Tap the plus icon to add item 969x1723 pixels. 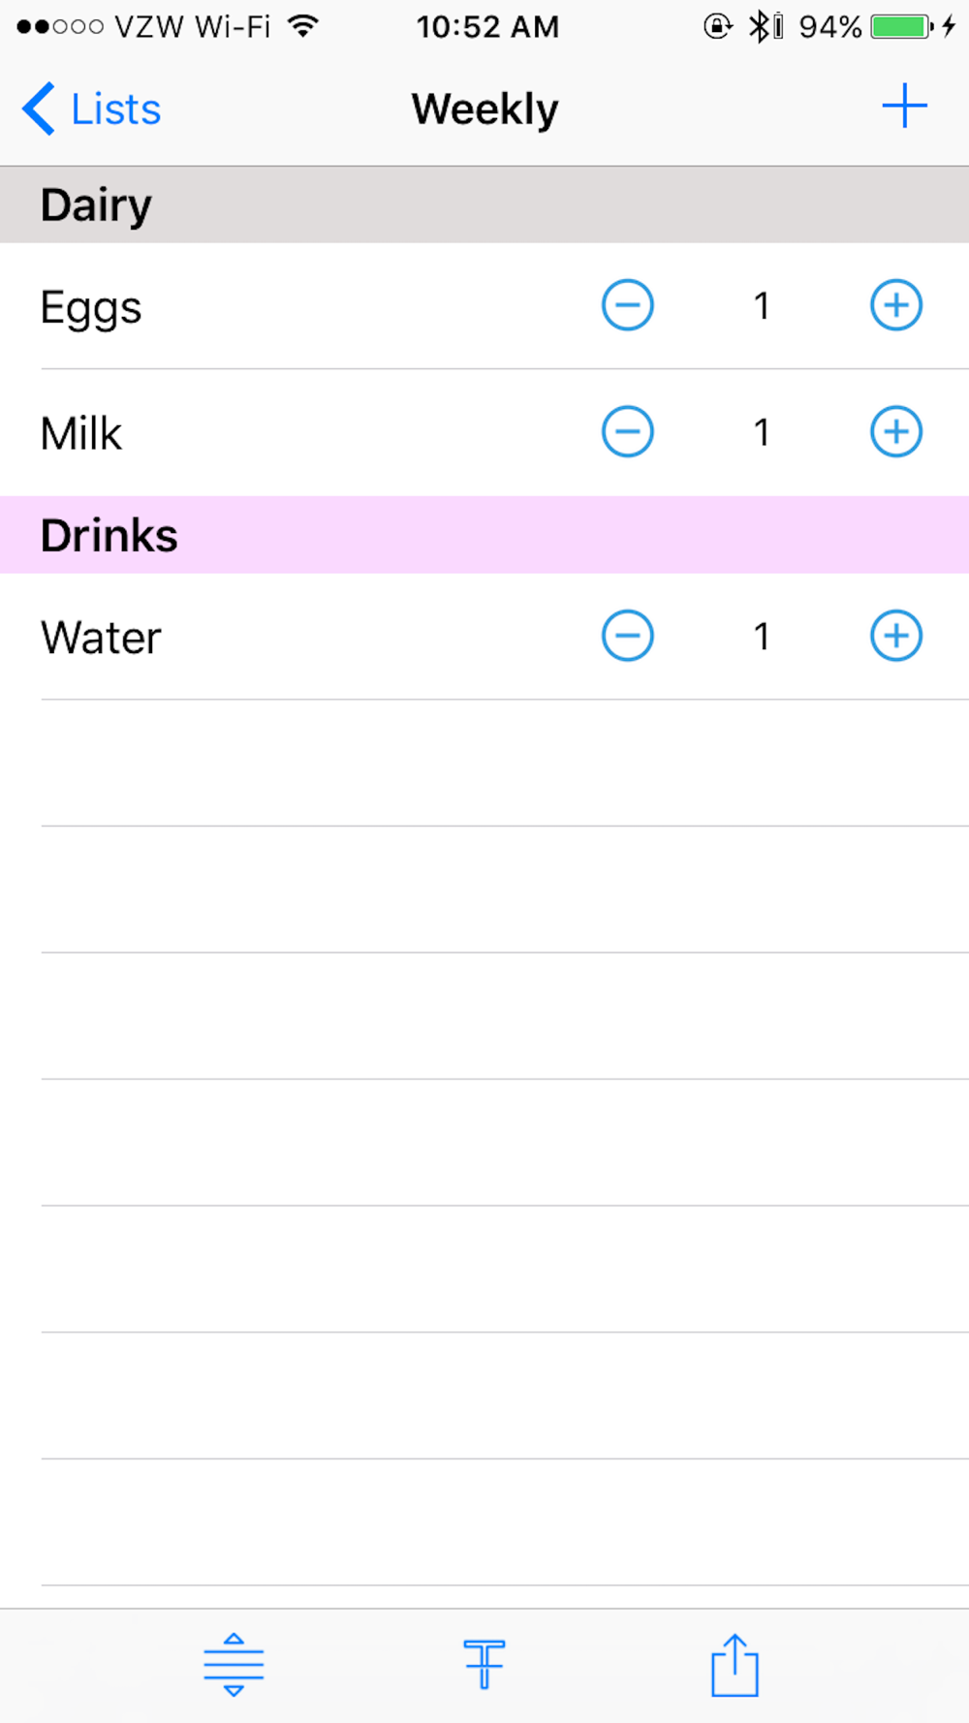click(x=904, y=106)
